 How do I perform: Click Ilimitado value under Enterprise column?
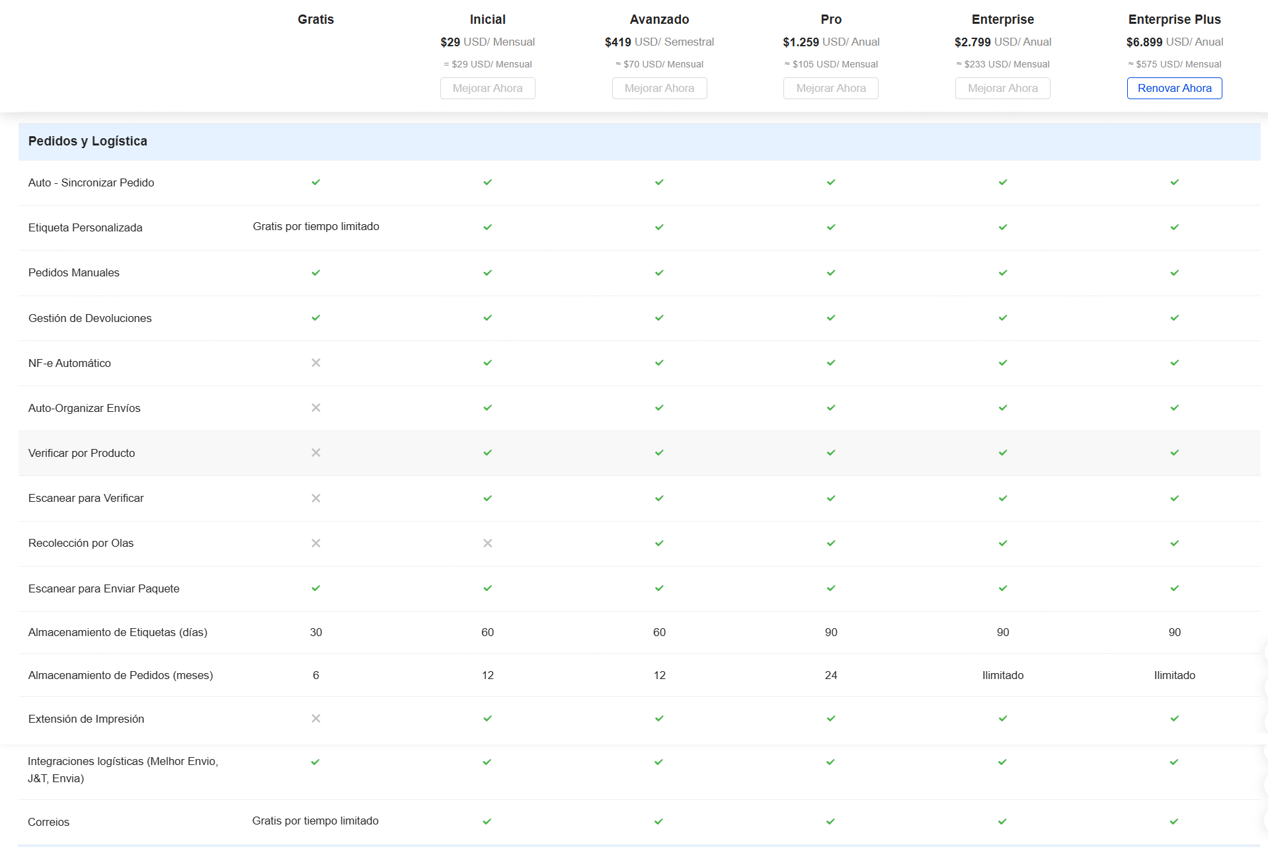1002,675
